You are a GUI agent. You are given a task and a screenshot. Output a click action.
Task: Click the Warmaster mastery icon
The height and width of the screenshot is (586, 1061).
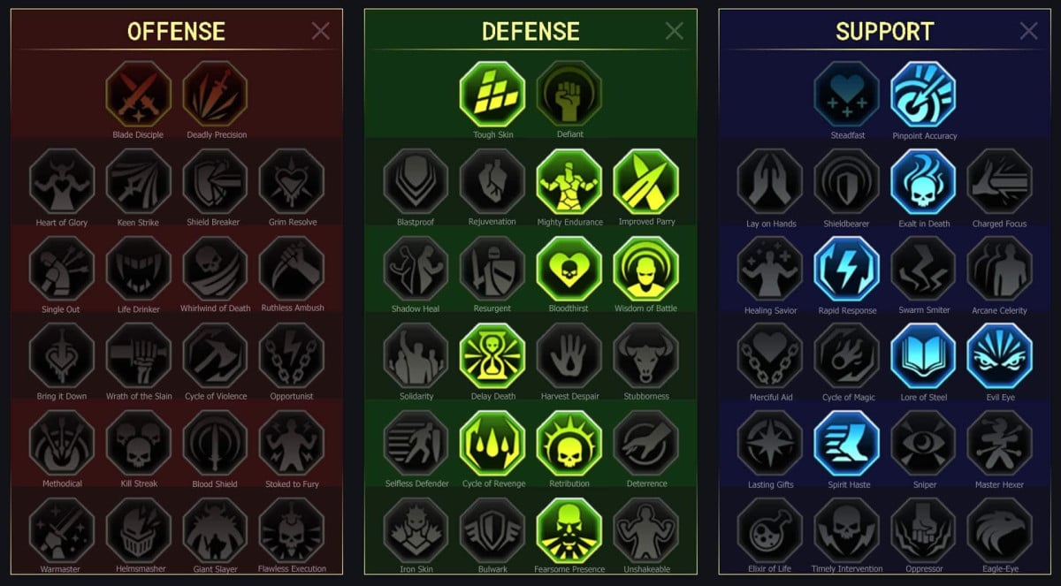tap(62, 530)
